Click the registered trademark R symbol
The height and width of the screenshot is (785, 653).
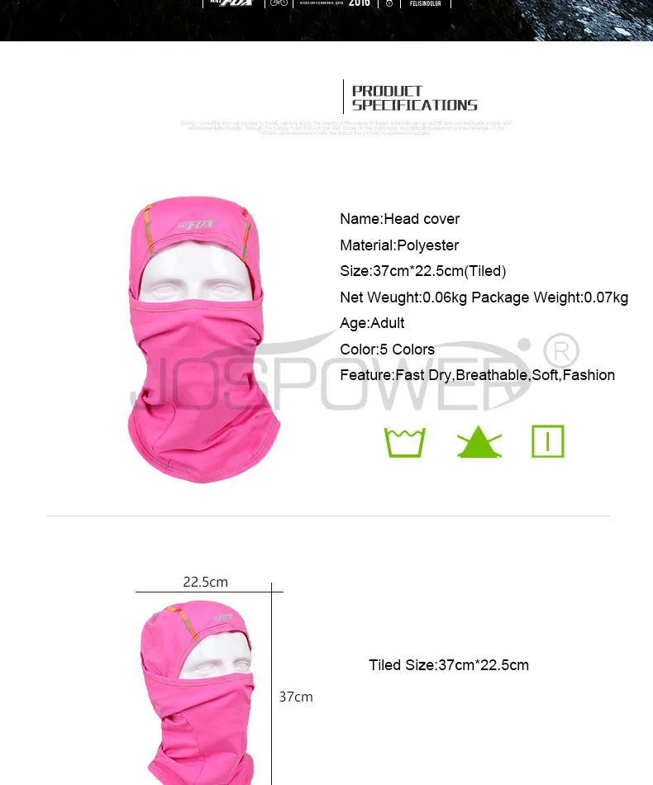(561, 351)
